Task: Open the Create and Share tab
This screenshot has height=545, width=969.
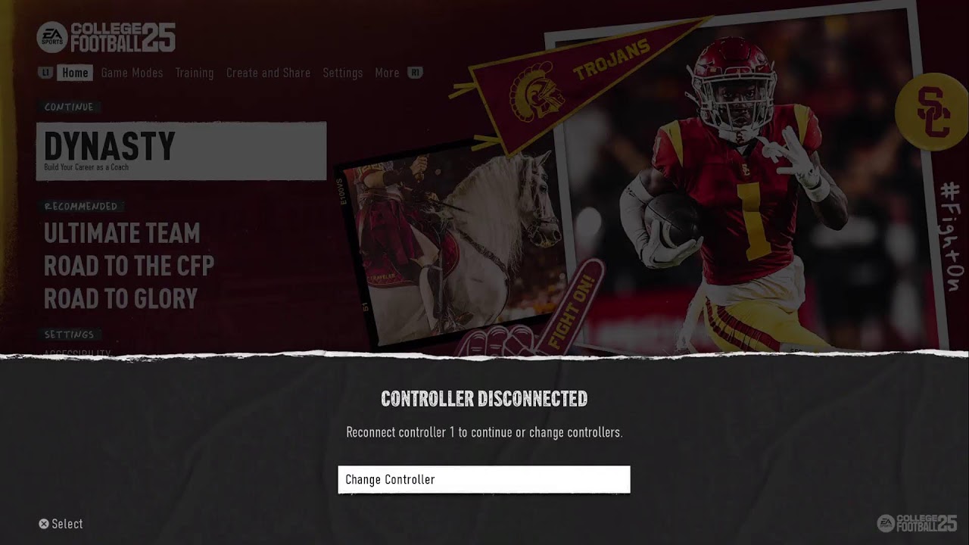Action: 268,73
